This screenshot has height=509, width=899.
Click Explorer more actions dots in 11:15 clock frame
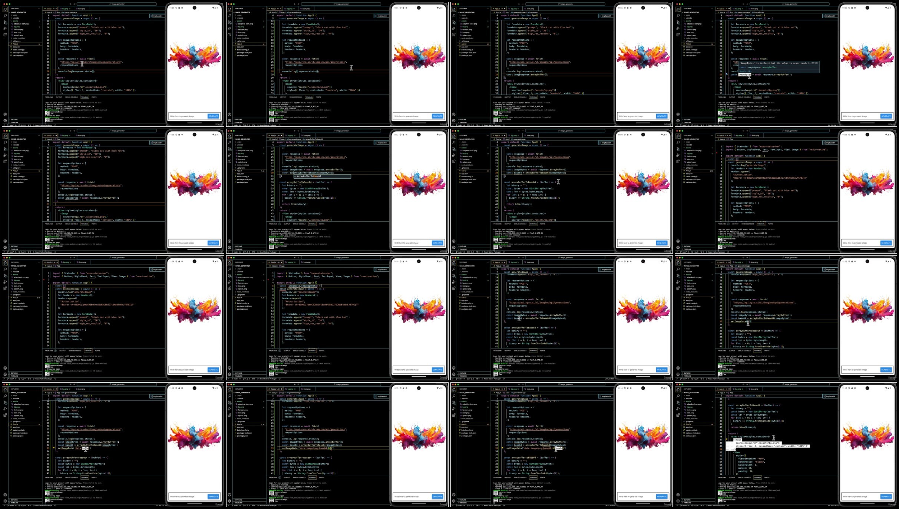[712, 389]
